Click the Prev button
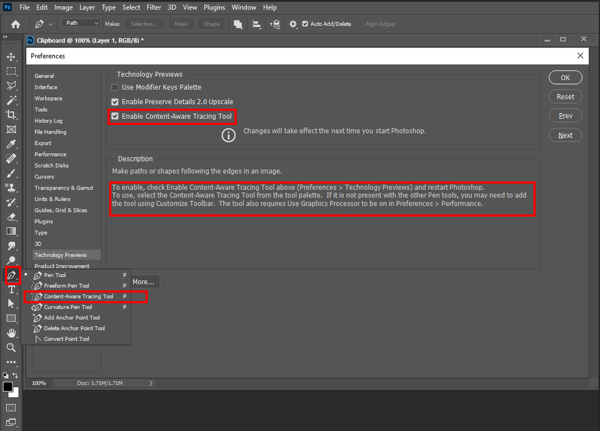The height and width of the screenshot is (431, 600). pos(565,116)
